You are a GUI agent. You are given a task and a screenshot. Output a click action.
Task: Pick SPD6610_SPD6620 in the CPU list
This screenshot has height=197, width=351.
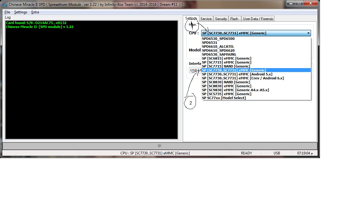click(x=256, y=50)
